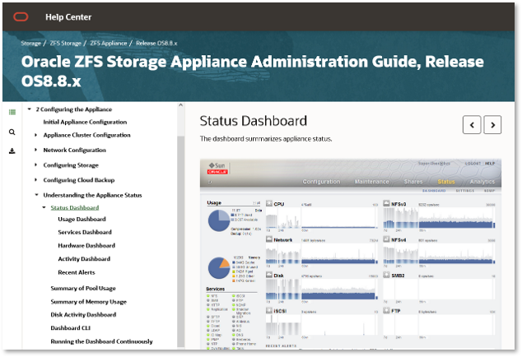The width and height of the screenshot is (522, 357).
Task: Click the memory usage pie chart
Action: pos(219,268)
